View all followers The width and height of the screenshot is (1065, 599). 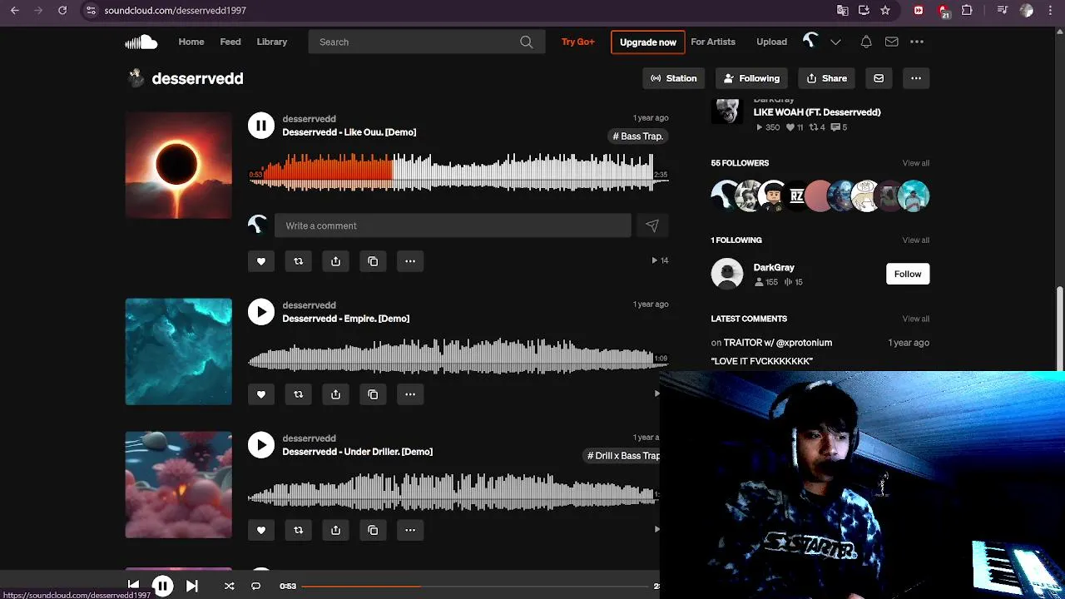(916, 163)
